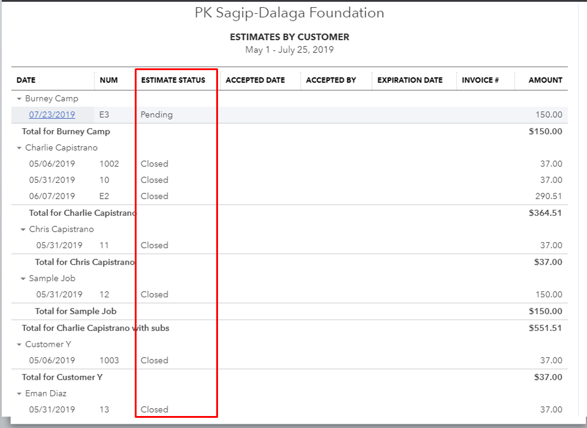Click the Closed status of estimate 11
The height and width of the screenshot is (428, 587).
155,245
